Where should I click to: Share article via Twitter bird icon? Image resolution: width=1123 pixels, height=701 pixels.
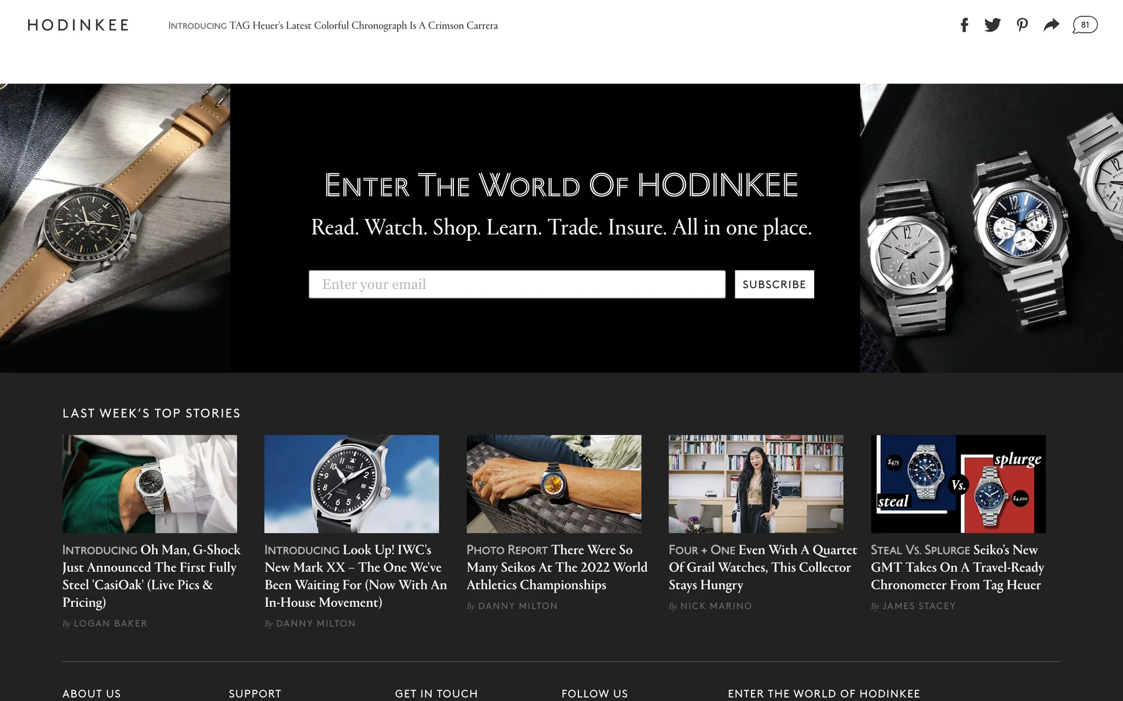(993, 25)
